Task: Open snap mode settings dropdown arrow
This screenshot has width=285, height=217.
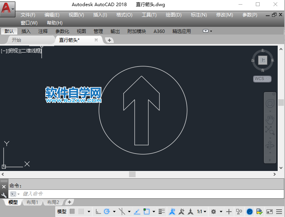Action: 89,212
